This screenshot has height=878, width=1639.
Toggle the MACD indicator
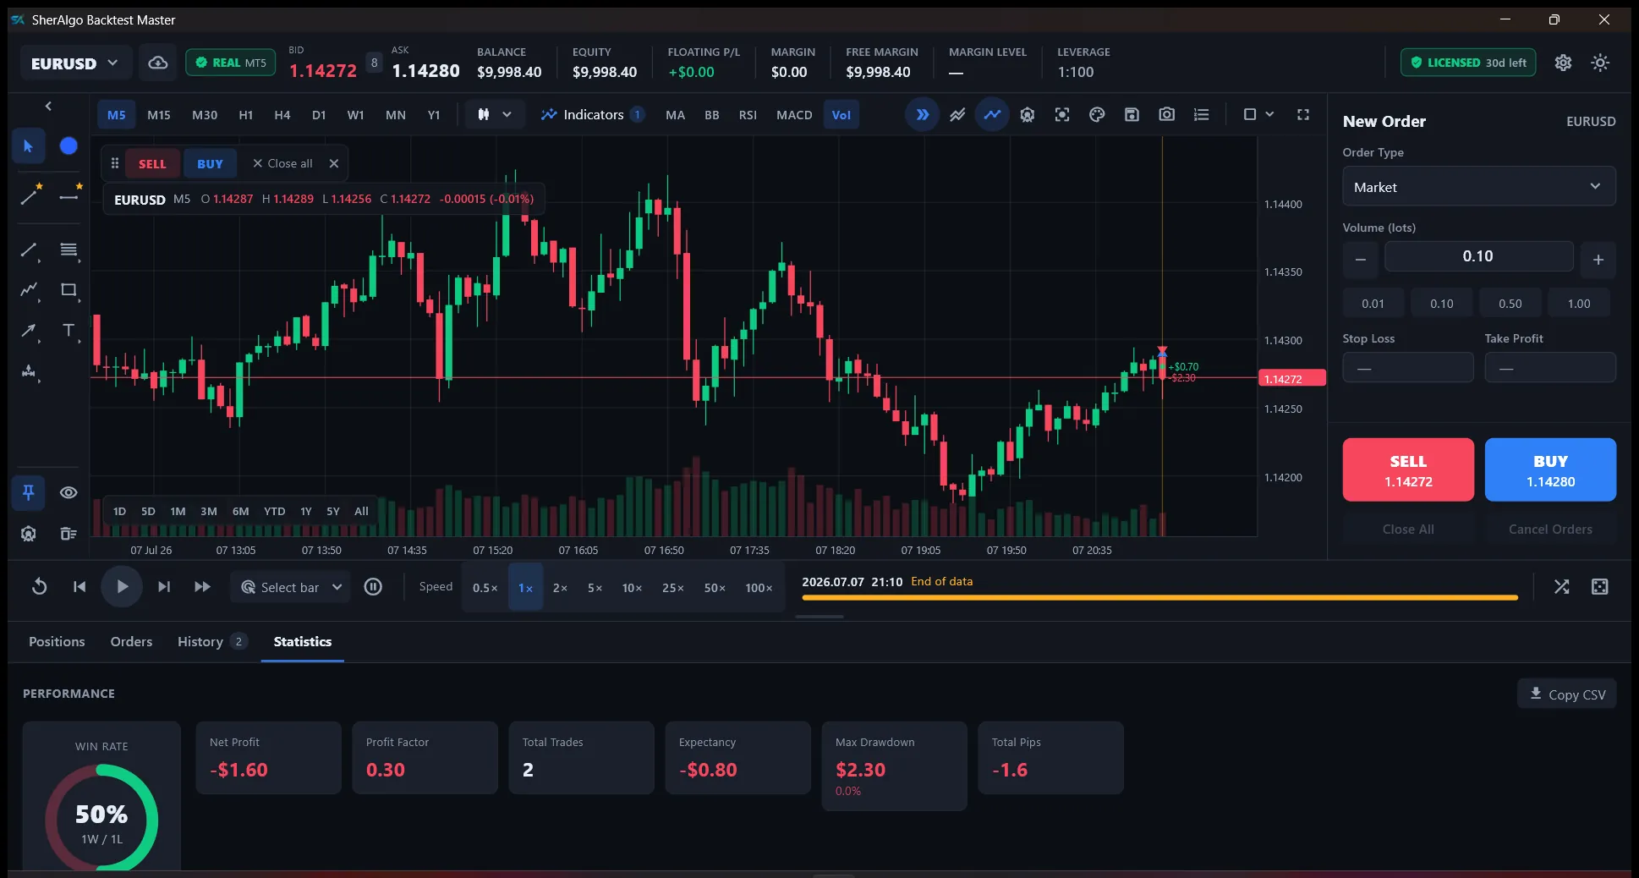[794, 115]
